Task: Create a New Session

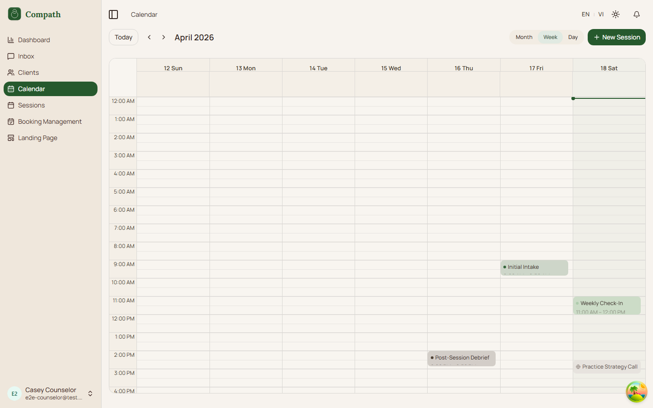Action: pos(616,37)
